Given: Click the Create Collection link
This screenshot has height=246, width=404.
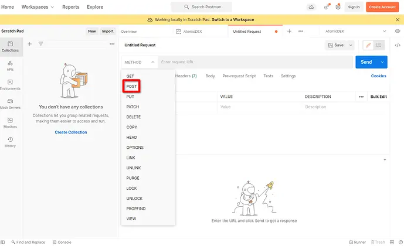Looking at the screenshot, I should [71, 132].
